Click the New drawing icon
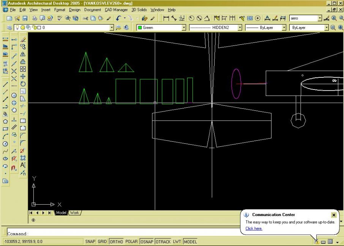 point(9,18)
